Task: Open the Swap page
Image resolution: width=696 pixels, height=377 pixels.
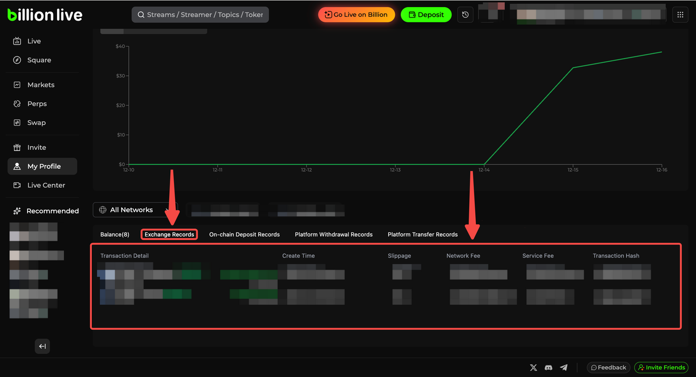Action: click(x=36, y=123)
